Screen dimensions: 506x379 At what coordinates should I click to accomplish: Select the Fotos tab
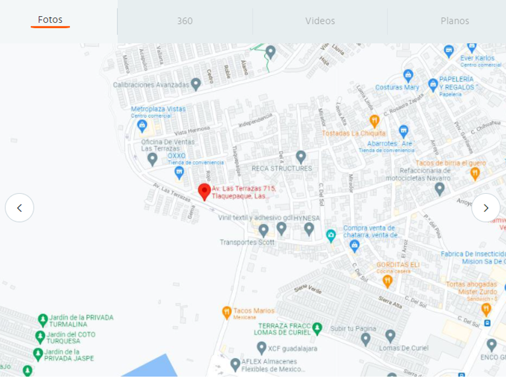click(x=51, y=20)
